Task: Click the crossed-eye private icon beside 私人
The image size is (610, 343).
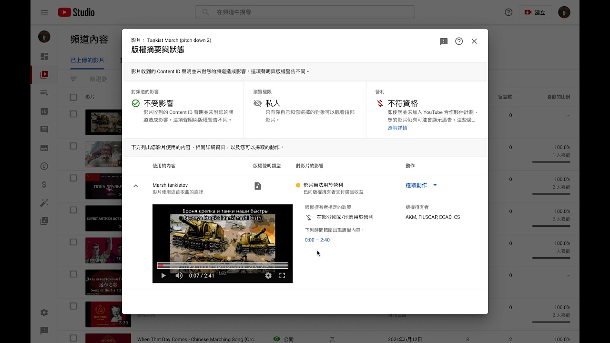Action: (x=258, y=103)
